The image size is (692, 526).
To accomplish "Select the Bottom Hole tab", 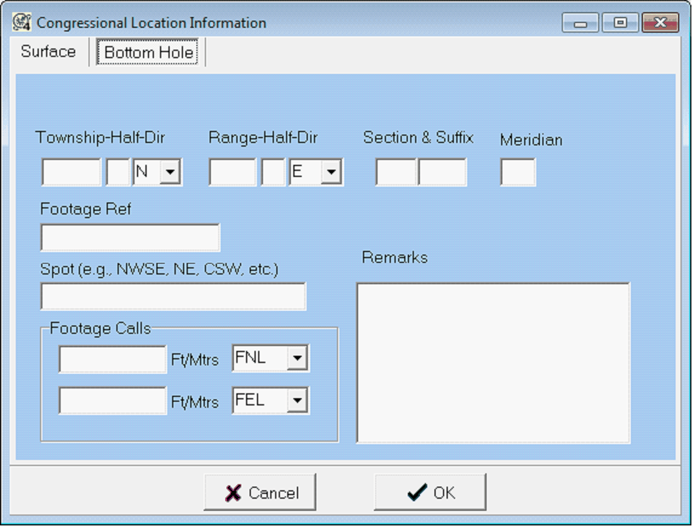I will click(148, 53).
